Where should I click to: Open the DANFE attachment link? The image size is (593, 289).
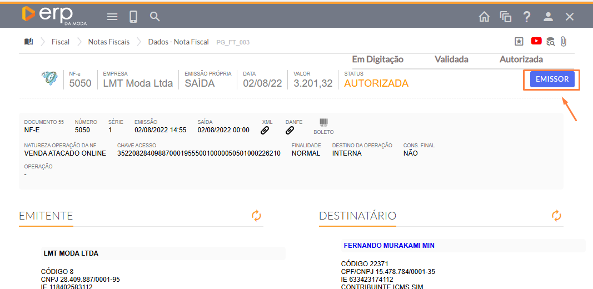pos(290,131)
